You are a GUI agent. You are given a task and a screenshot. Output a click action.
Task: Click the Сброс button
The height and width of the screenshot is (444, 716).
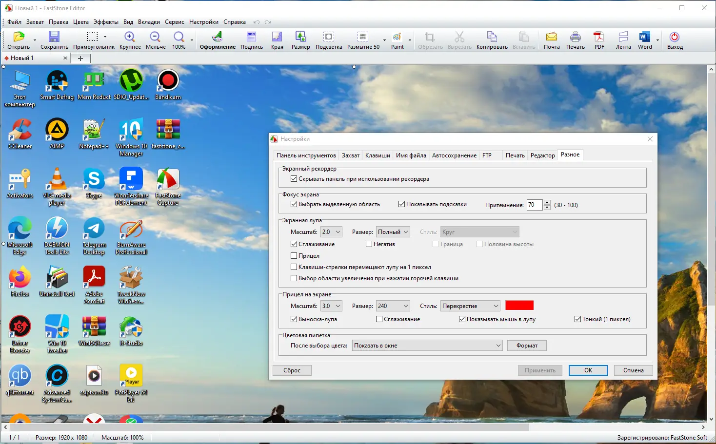pos(292,370)
